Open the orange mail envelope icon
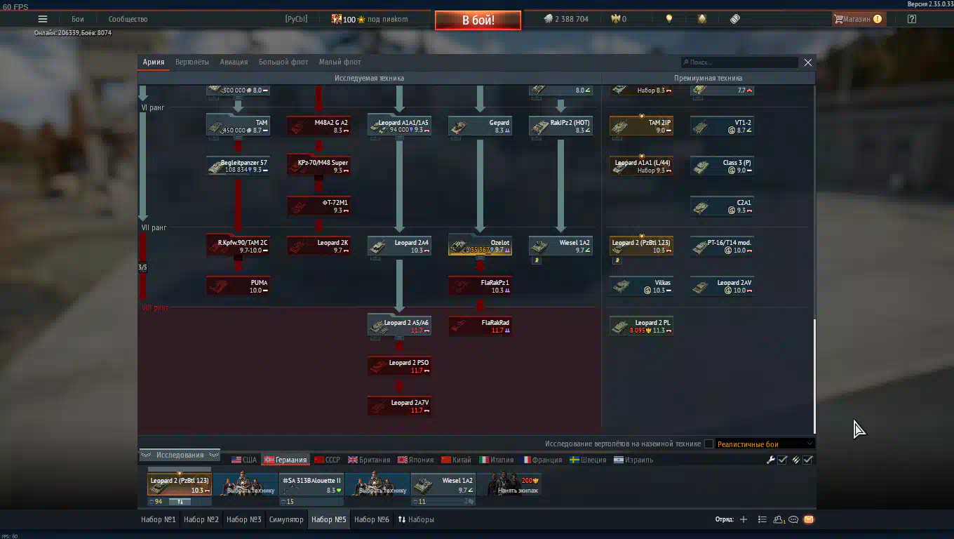954x539 pixels. click(x=809, y=519)
